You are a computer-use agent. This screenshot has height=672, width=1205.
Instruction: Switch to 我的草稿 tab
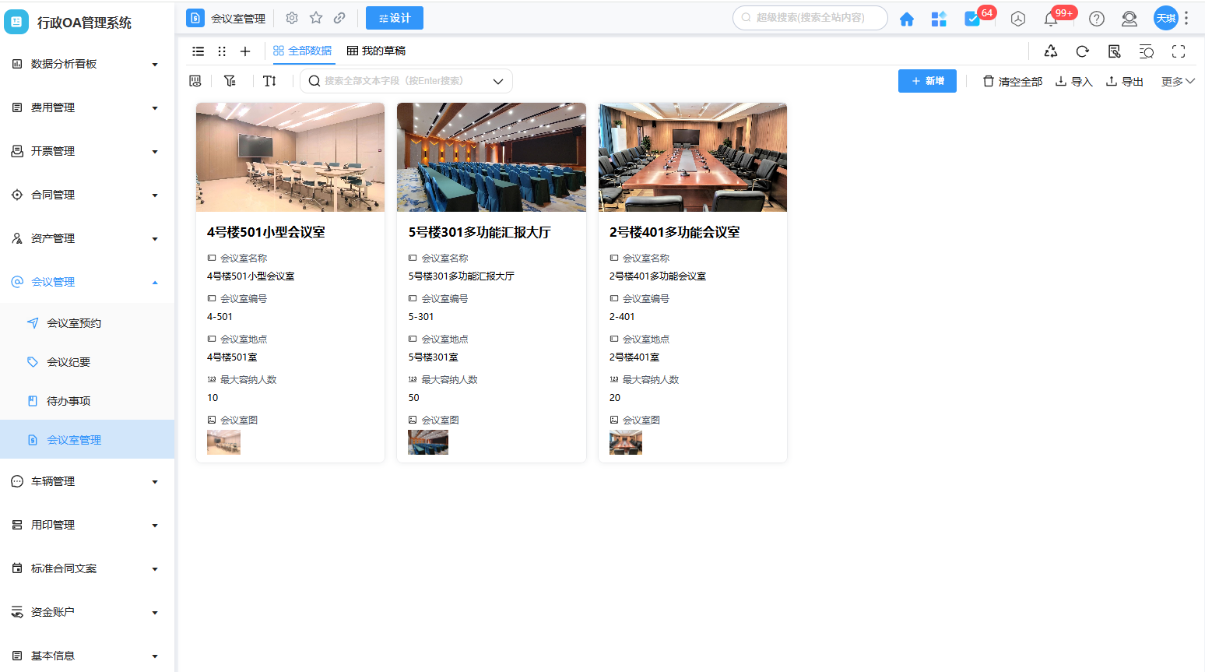(376, 51)
